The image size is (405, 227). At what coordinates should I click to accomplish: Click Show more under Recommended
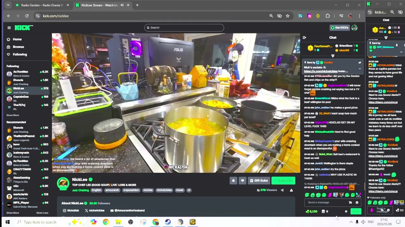coord(13,213)
